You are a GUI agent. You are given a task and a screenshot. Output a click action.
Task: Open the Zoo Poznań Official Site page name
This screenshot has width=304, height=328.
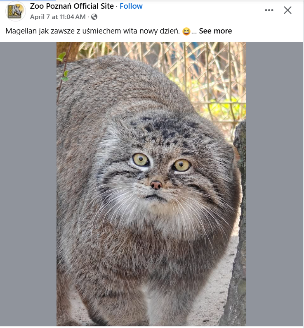[x=72, y=6]
